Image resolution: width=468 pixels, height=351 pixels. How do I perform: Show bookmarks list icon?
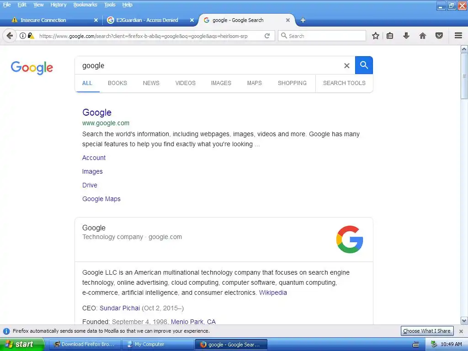coord(390,36)
